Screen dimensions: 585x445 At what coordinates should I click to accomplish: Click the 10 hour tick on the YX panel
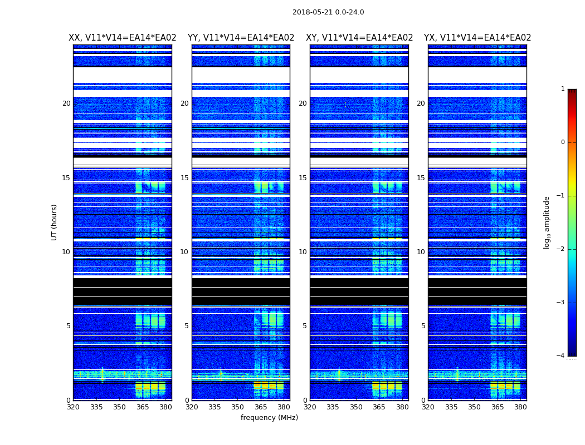[x=421, y=252]
